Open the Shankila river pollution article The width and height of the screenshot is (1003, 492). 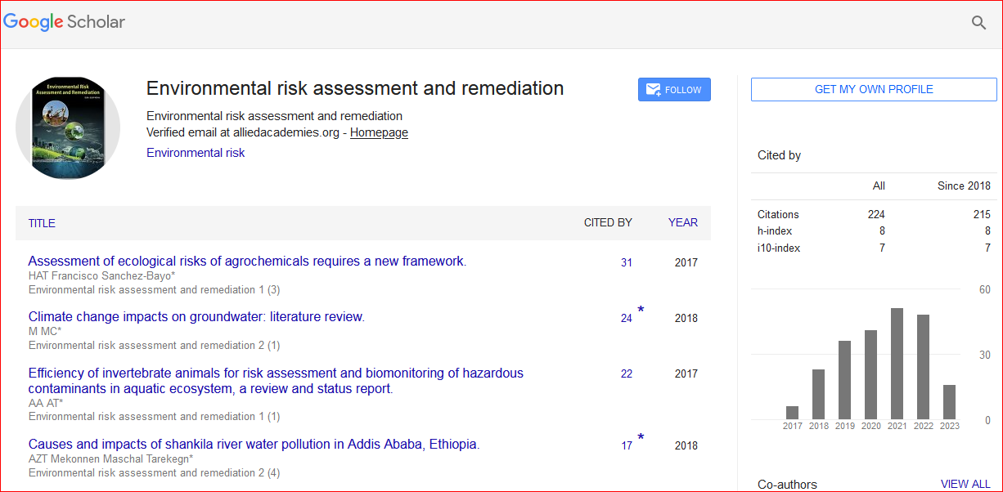tap(254, 445)
